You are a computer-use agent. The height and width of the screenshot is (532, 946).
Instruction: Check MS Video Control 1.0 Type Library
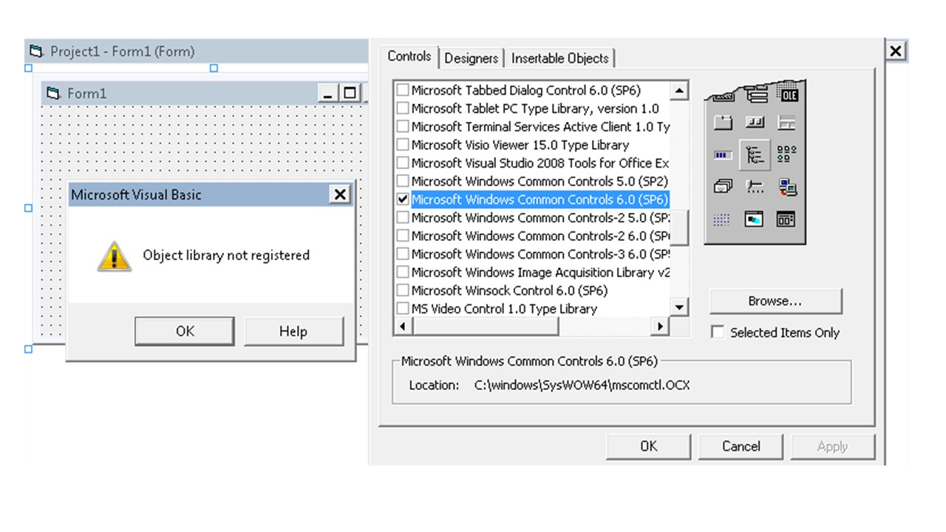coord(403,309)
